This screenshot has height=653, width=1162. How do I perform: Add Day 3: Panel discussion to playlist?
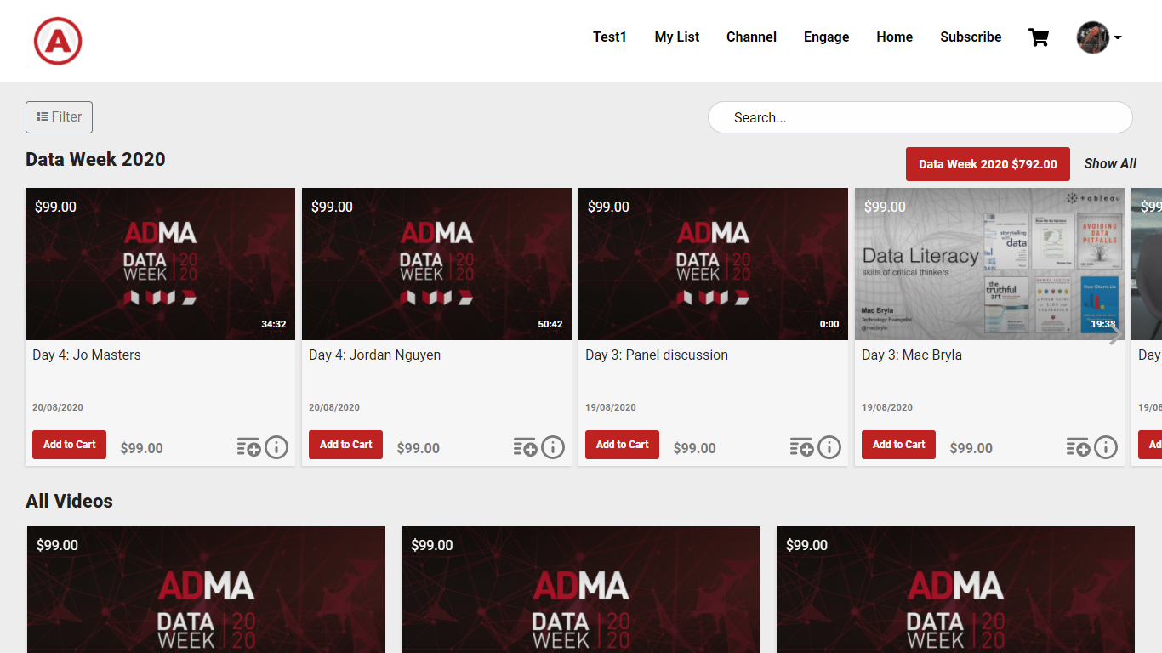(801, 447)
